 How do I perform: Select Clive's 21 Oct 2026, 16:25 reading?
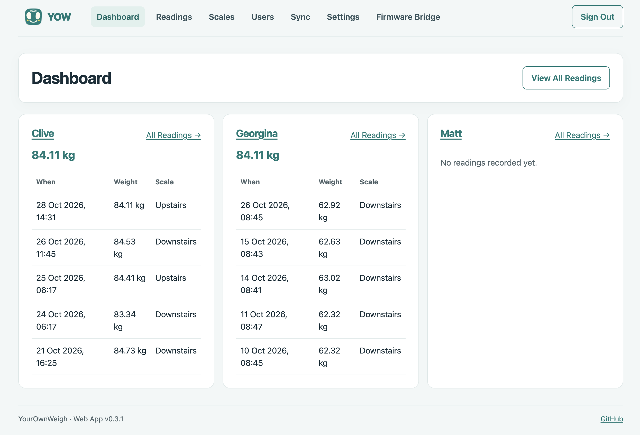click(116, 357)
